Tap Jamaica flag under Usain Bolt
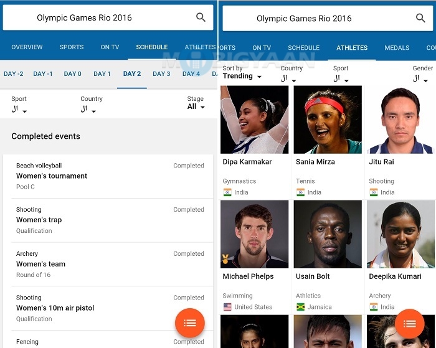The height and width of the screenshot is (348, 436). pos(300,307)
